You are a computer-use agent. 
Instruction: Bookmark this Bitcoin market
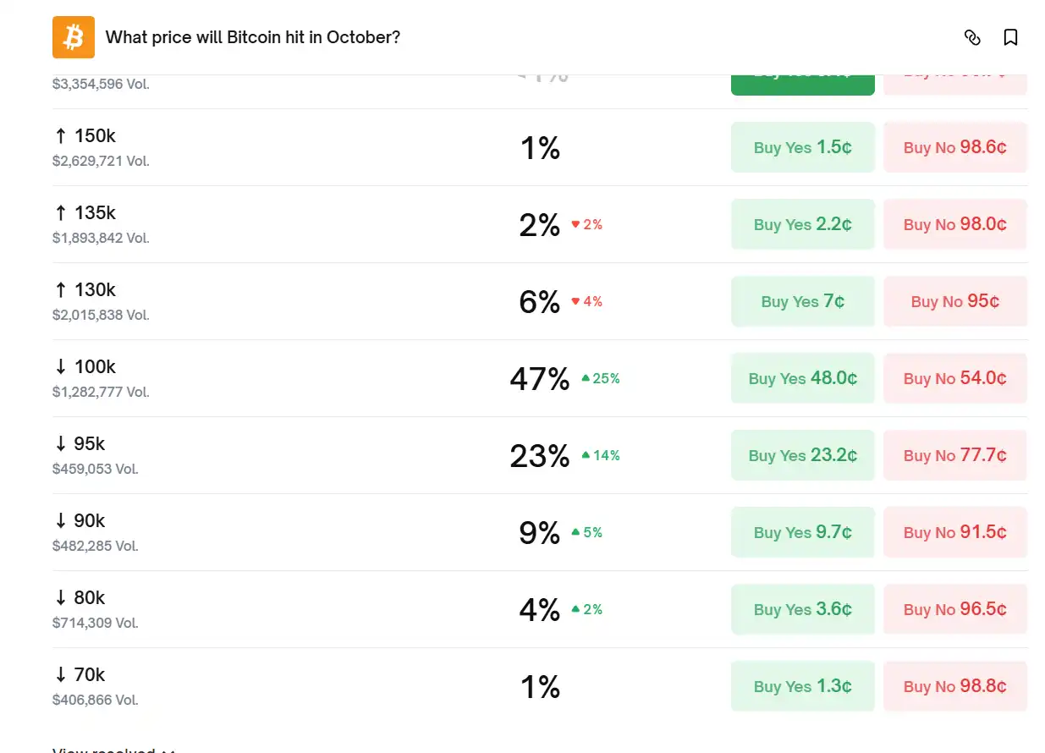point(1010,37)
